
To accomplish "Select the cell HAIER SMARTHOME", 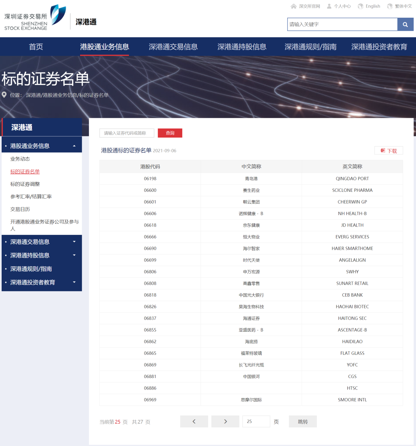I will pos(352,249).
